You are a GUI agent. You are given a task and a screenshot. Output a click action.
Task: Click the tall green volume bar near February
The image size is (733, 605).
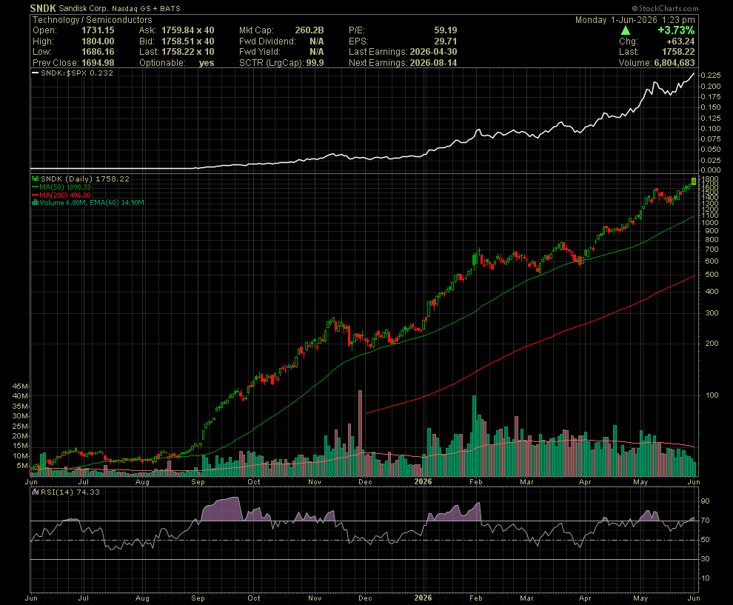tap(475, 436)
